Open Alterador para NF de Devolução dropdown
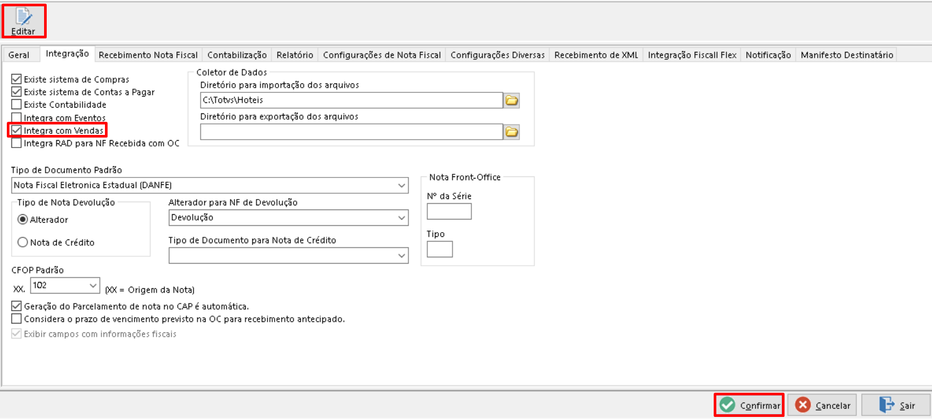The image size is (932, 419). click(401, 217)
